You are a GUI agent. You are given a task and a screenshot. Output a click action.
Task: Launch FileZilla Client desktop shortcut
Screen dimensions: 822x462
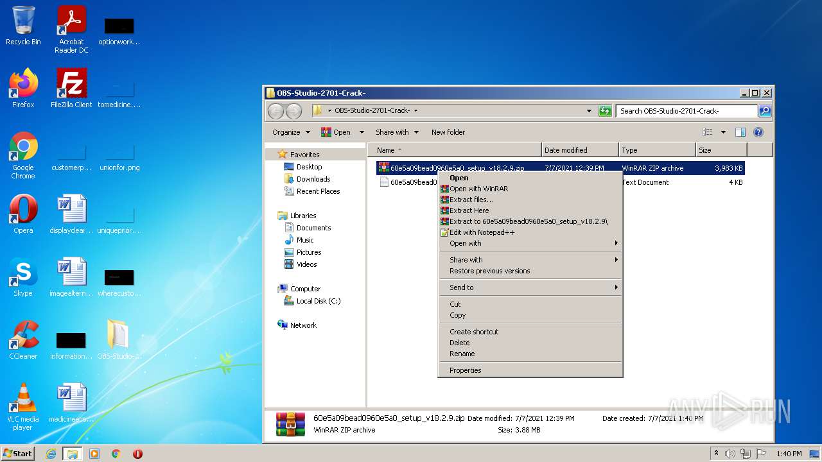pos(71,88)
